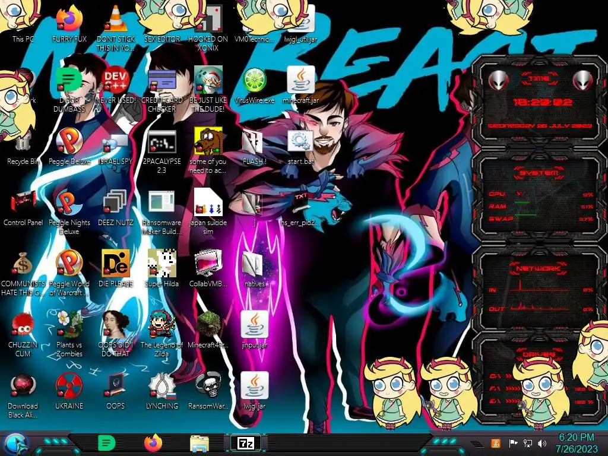Viewport: 608px width, 456px height.
Task: Select the hs_err_pid2... text file
Action: [x=300, y=210]
